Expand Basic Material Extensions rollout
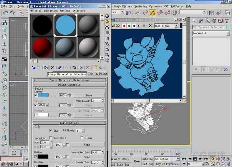 (69, 80)
